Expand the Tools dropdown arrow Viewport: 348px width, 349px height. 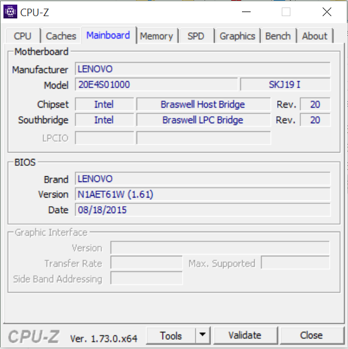[x=202, y=335]
